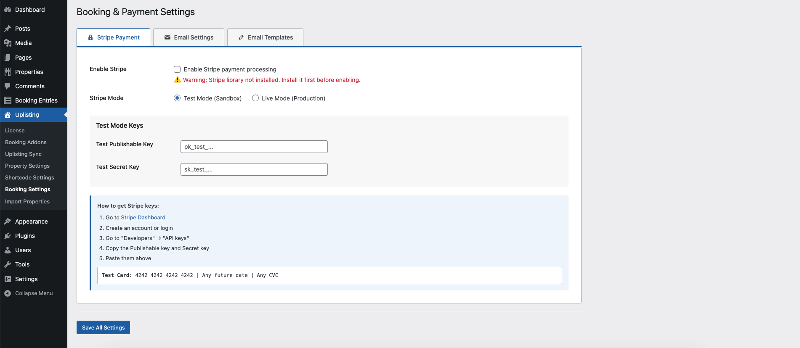Enable Stripe payment processing checkbox
The width and height of the screenshot is (800, 348).
[177, 69]
